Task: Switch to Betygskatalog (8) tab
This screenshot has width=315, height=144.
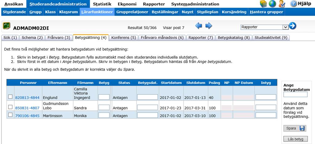Action: tap(234, 38)
